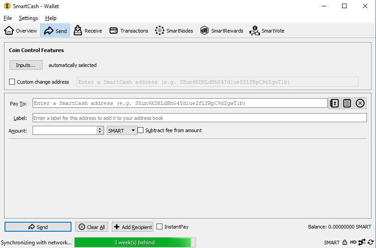Screen dimensions: 376x248
Task: Click the automatically selected label
Action: click(72, 65)
